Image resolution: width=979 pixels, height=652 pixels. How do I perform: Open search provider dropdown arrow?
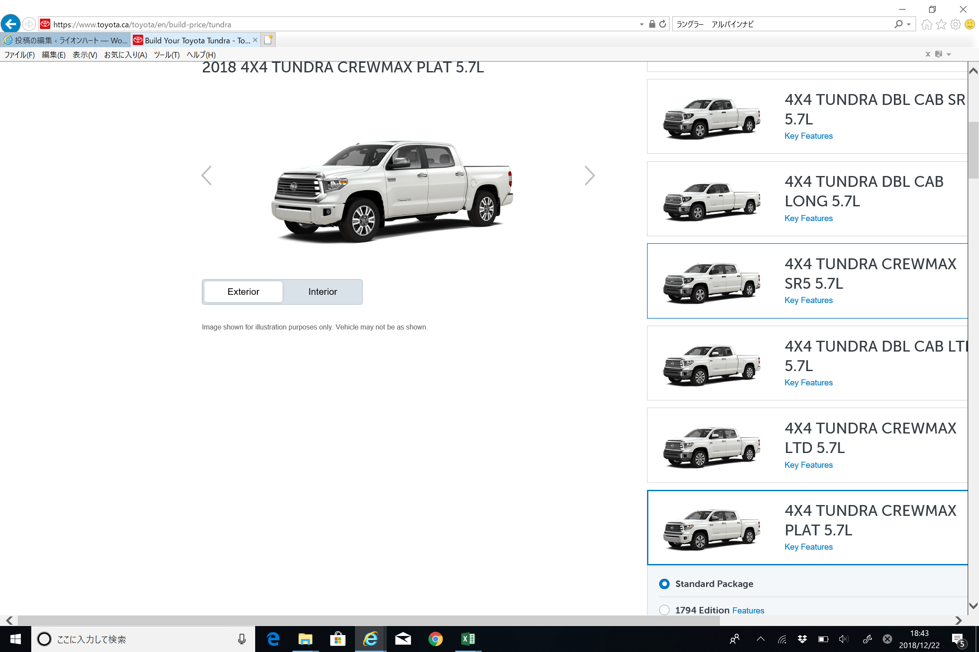tap(909, 24)
